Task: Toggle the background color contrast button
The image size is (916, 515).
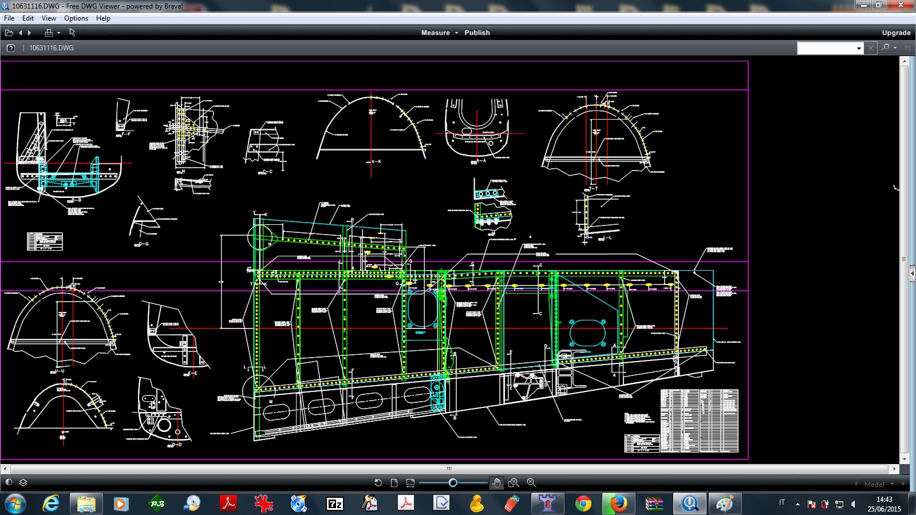Action: point(9,483)
